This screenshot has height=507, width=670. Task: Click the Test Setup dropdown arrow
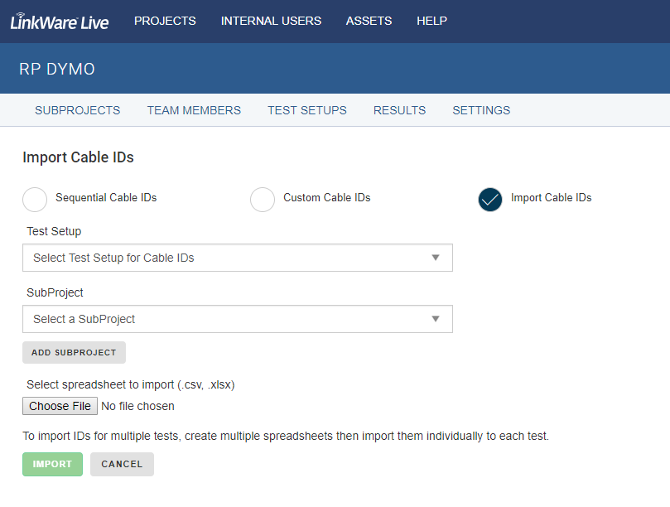(436, 258)
